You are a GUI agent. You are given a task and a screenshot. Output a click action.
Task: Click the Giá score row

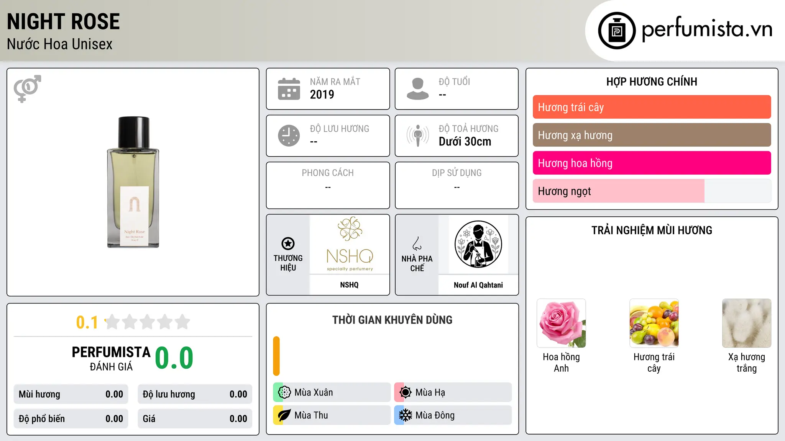click(195, 419)
